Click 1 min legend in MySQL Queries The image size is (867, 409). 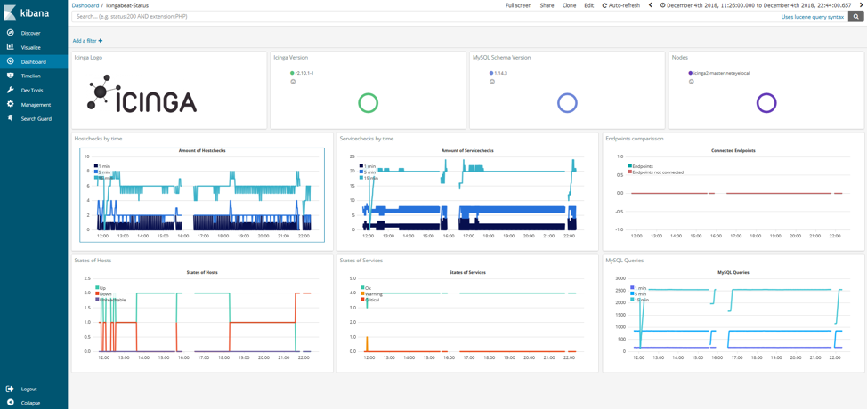point(638,287)
